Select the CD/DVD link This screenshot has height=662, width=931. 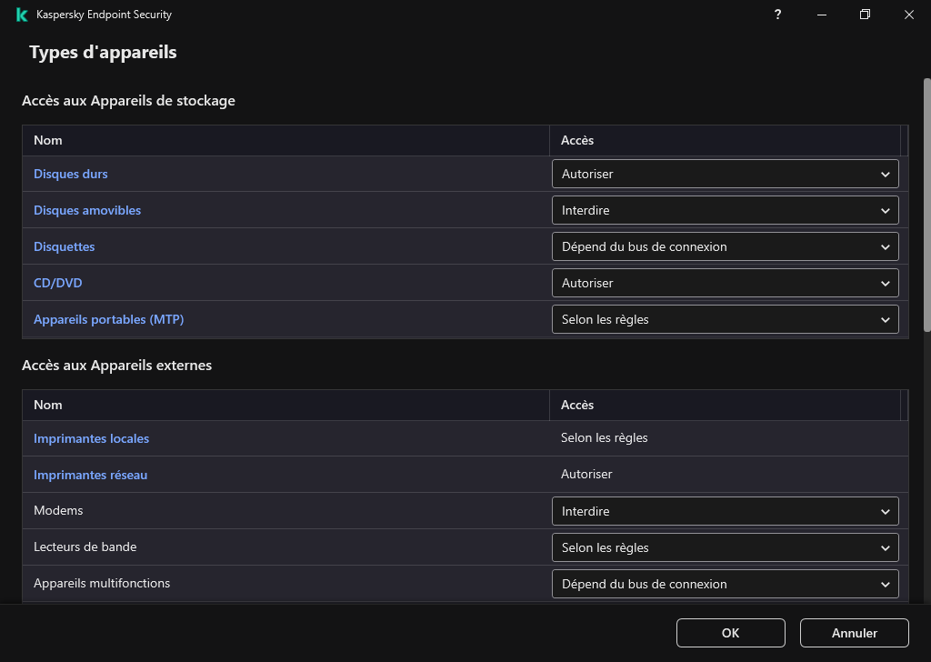pyautogui.click(x=58, y=283)
